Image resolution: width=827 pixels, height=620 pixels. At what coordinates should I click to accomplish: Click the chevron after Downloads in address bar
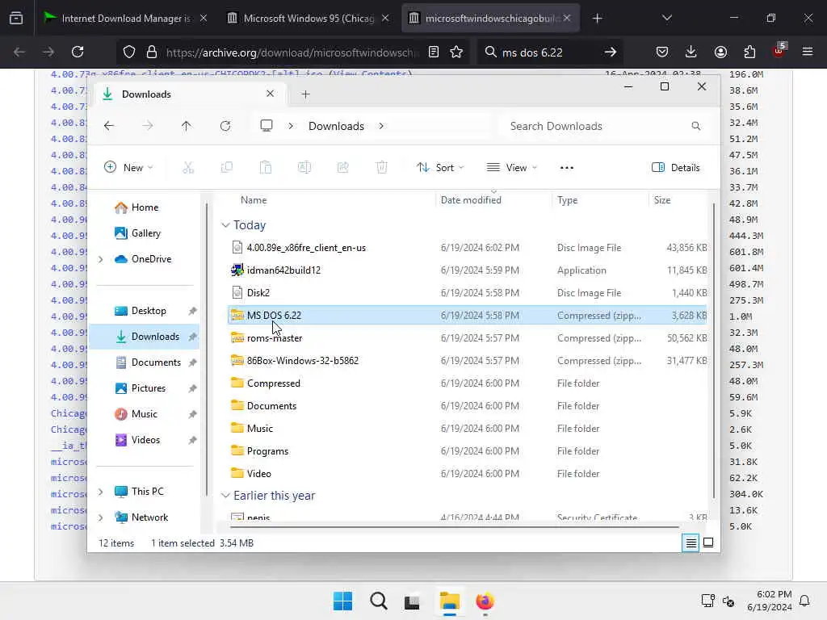tap(381, 126)
